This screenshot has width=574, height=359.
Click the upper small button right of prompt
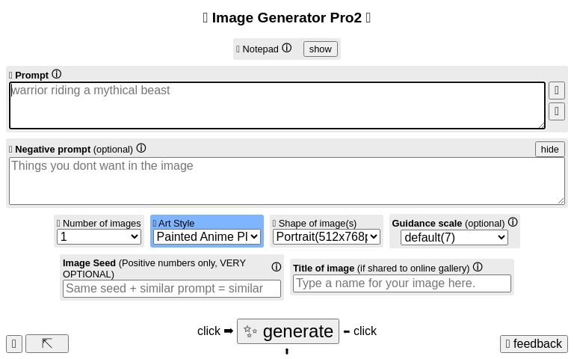point(556,90)
